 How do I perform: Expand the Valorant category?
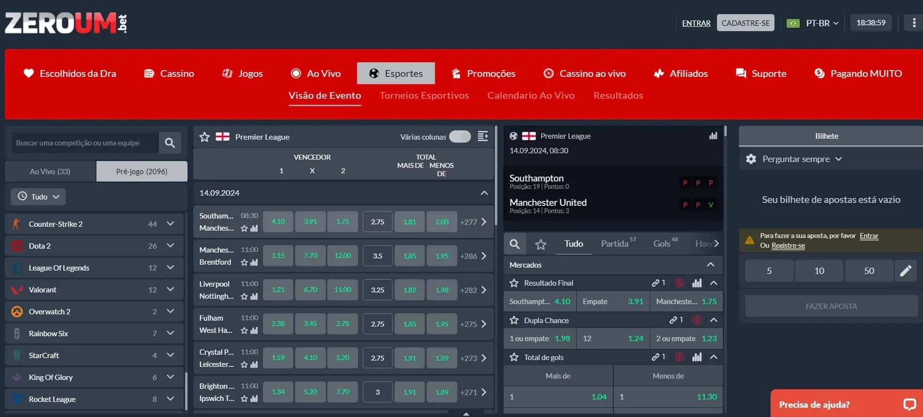[170, 290]
